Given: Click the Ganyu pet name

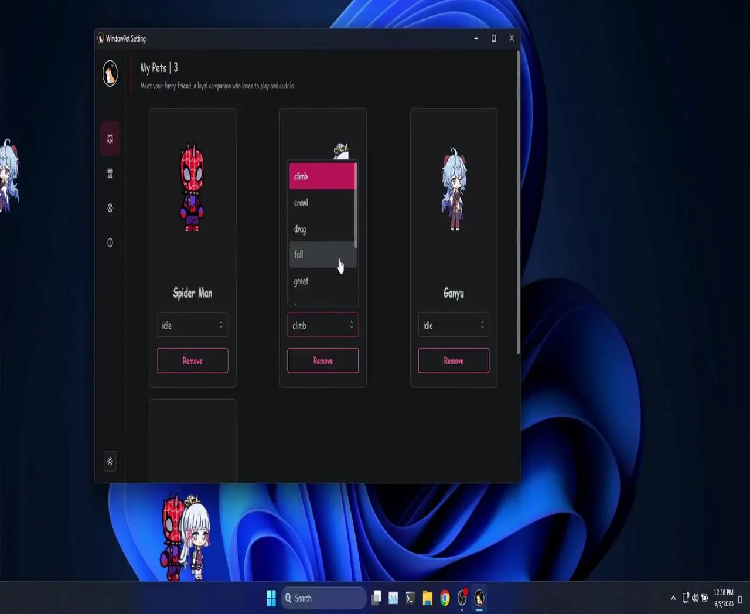Looking at the screenshot, I should [x=454, y=293].
